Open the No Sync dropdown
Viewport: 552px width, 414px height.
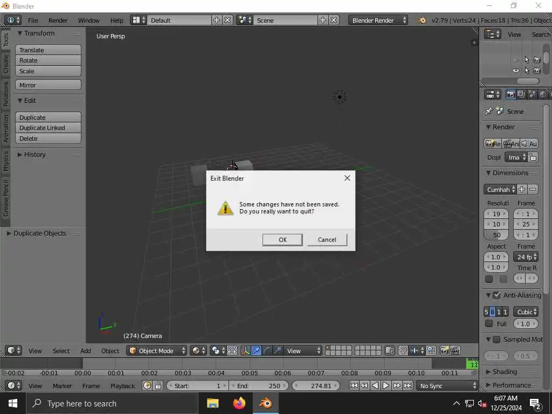pos(447,385)
